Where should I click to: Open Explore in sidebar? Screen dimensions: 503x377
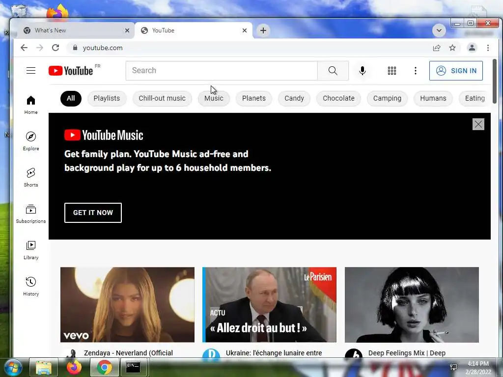coord(31,141)
